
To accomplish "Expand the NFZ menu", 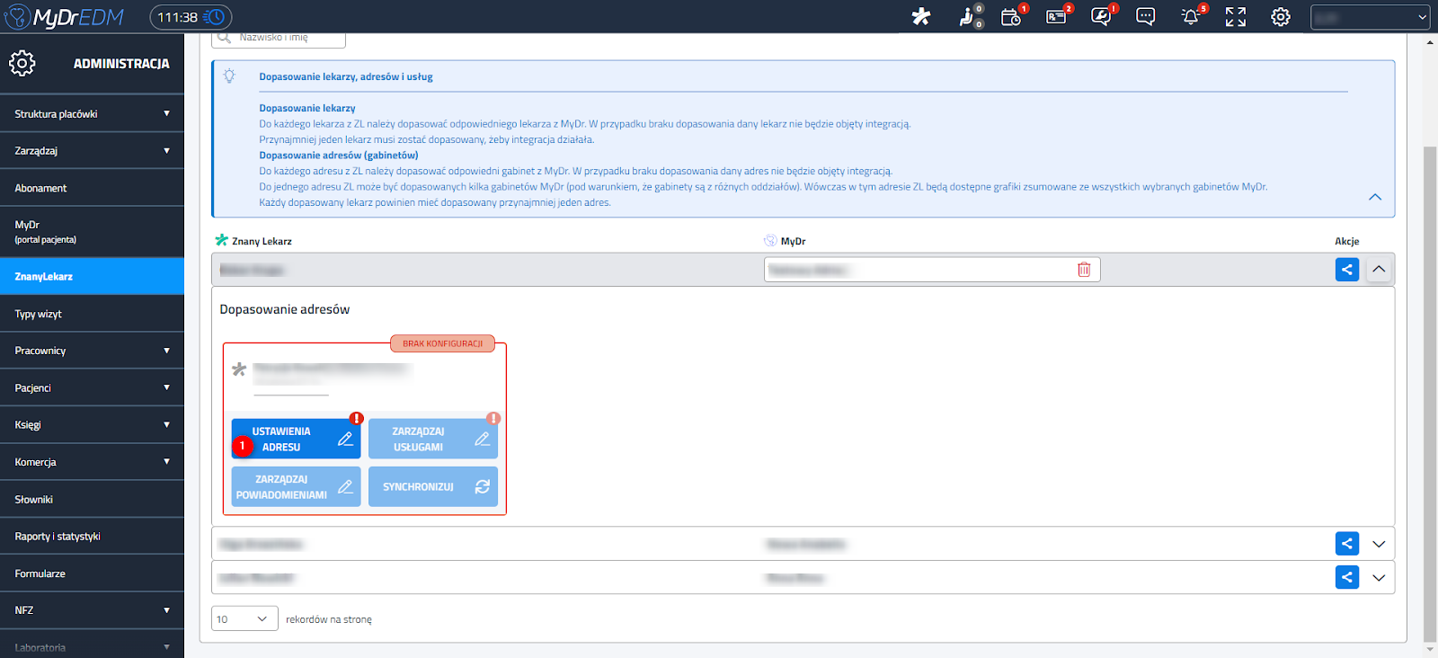I will (92, 610).
